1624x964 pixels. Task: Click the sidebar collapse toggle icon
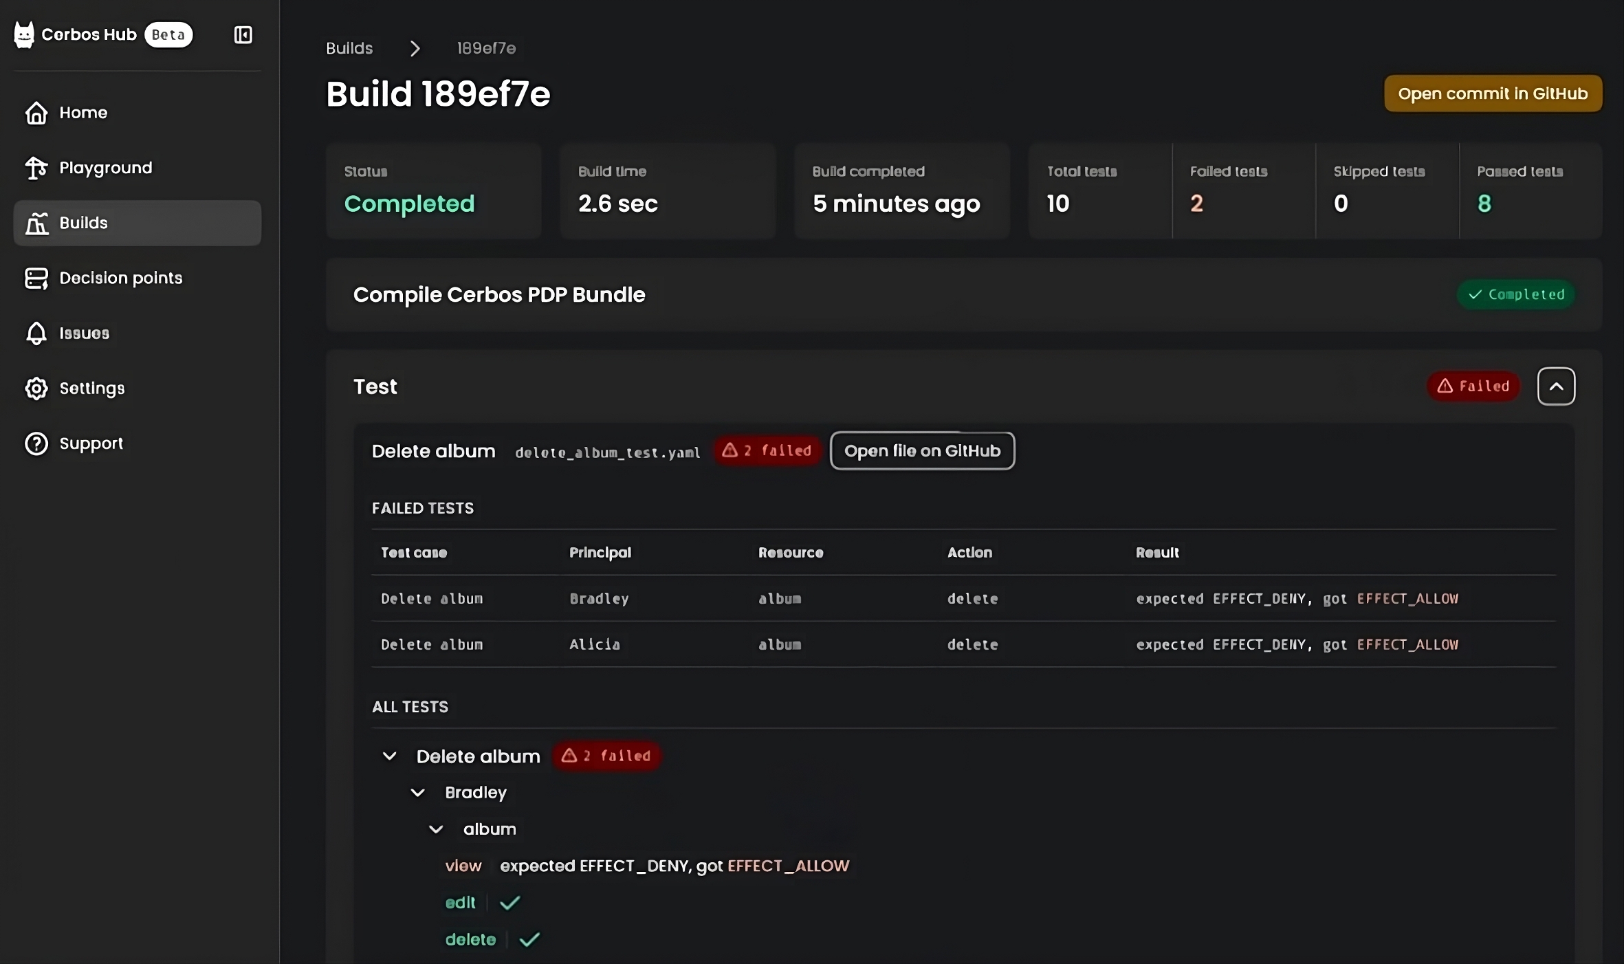[x=242, y=34]
